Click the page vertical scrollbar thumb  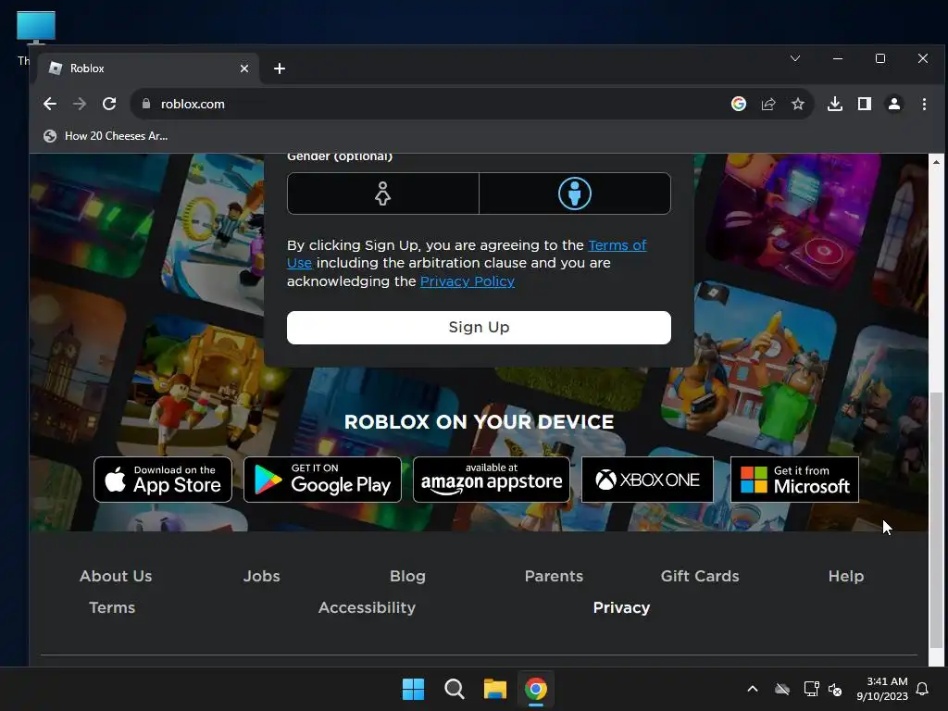tap(936, 520)
